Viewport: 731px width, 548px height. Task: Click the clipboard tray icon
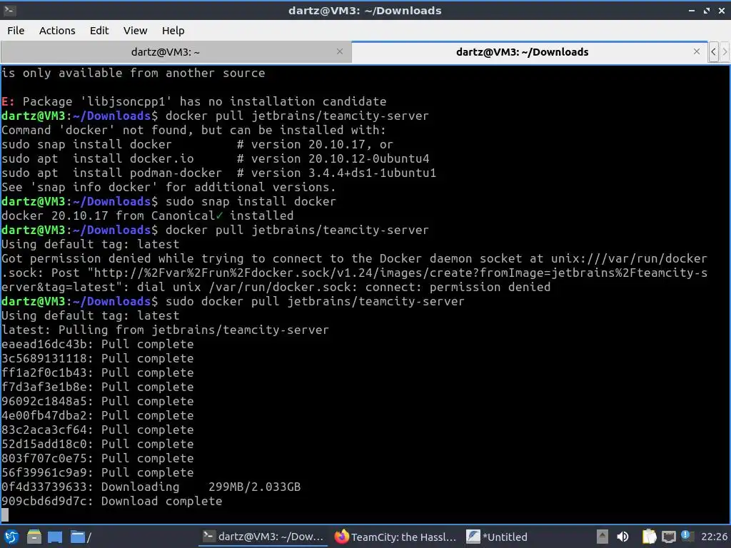[649, 537]
